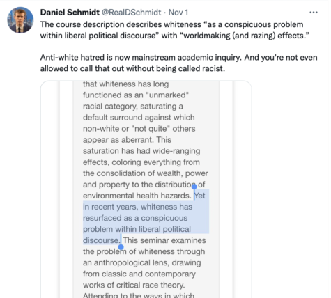Open the tweet's three-dot more options menu
This screenshot has height=298, width=331.
[x=314, y=13]
